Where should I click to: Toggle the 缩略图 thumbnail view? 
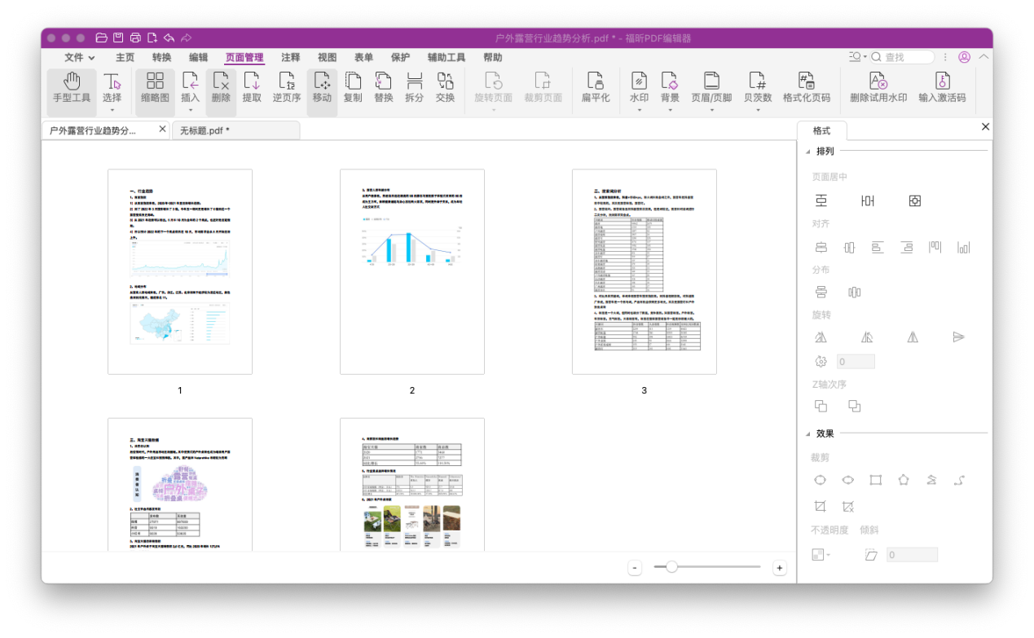pos(155,88)
